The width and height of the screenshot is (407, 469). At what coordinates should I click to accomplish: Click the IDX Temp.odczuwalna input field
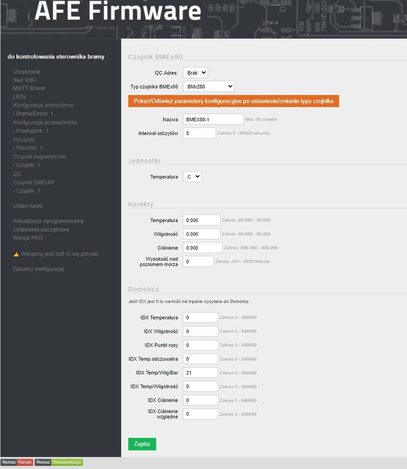point(200,359)
